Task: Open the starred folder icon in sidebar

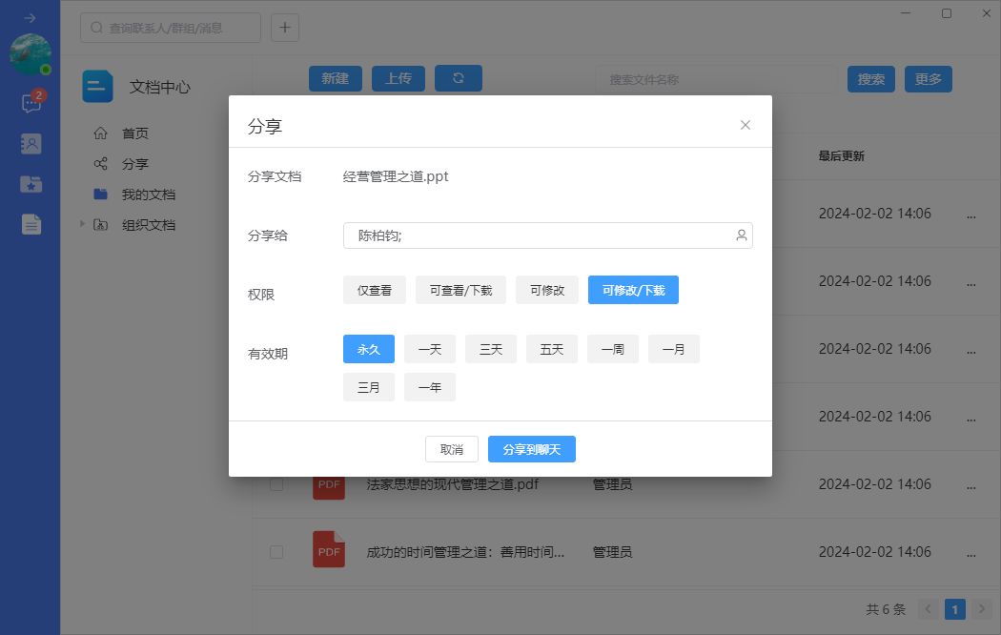Action: (x=31, y=184)
